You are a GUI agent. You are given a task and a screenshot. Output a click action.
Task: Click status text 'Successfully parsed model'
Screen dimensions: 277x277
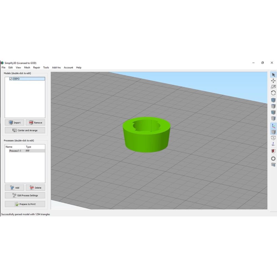[x=25, y=214]
